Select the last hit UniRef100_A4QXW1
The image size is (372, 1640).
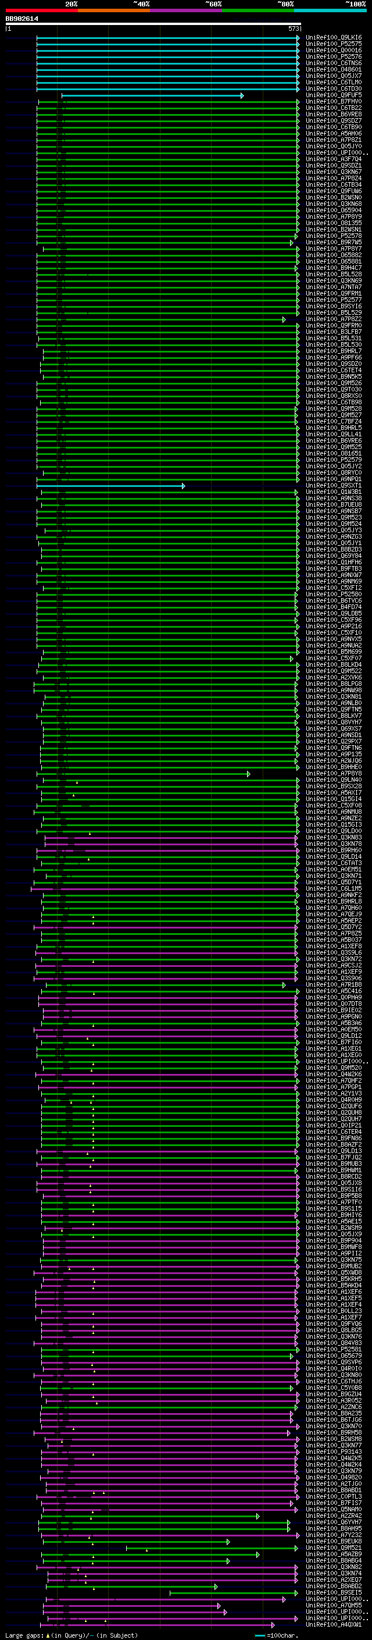(333, 1625)
